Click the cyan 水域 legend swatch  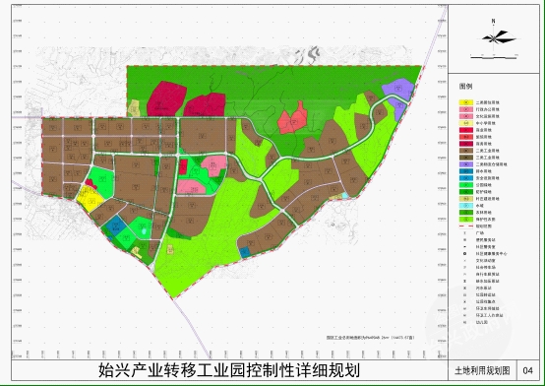465,206
